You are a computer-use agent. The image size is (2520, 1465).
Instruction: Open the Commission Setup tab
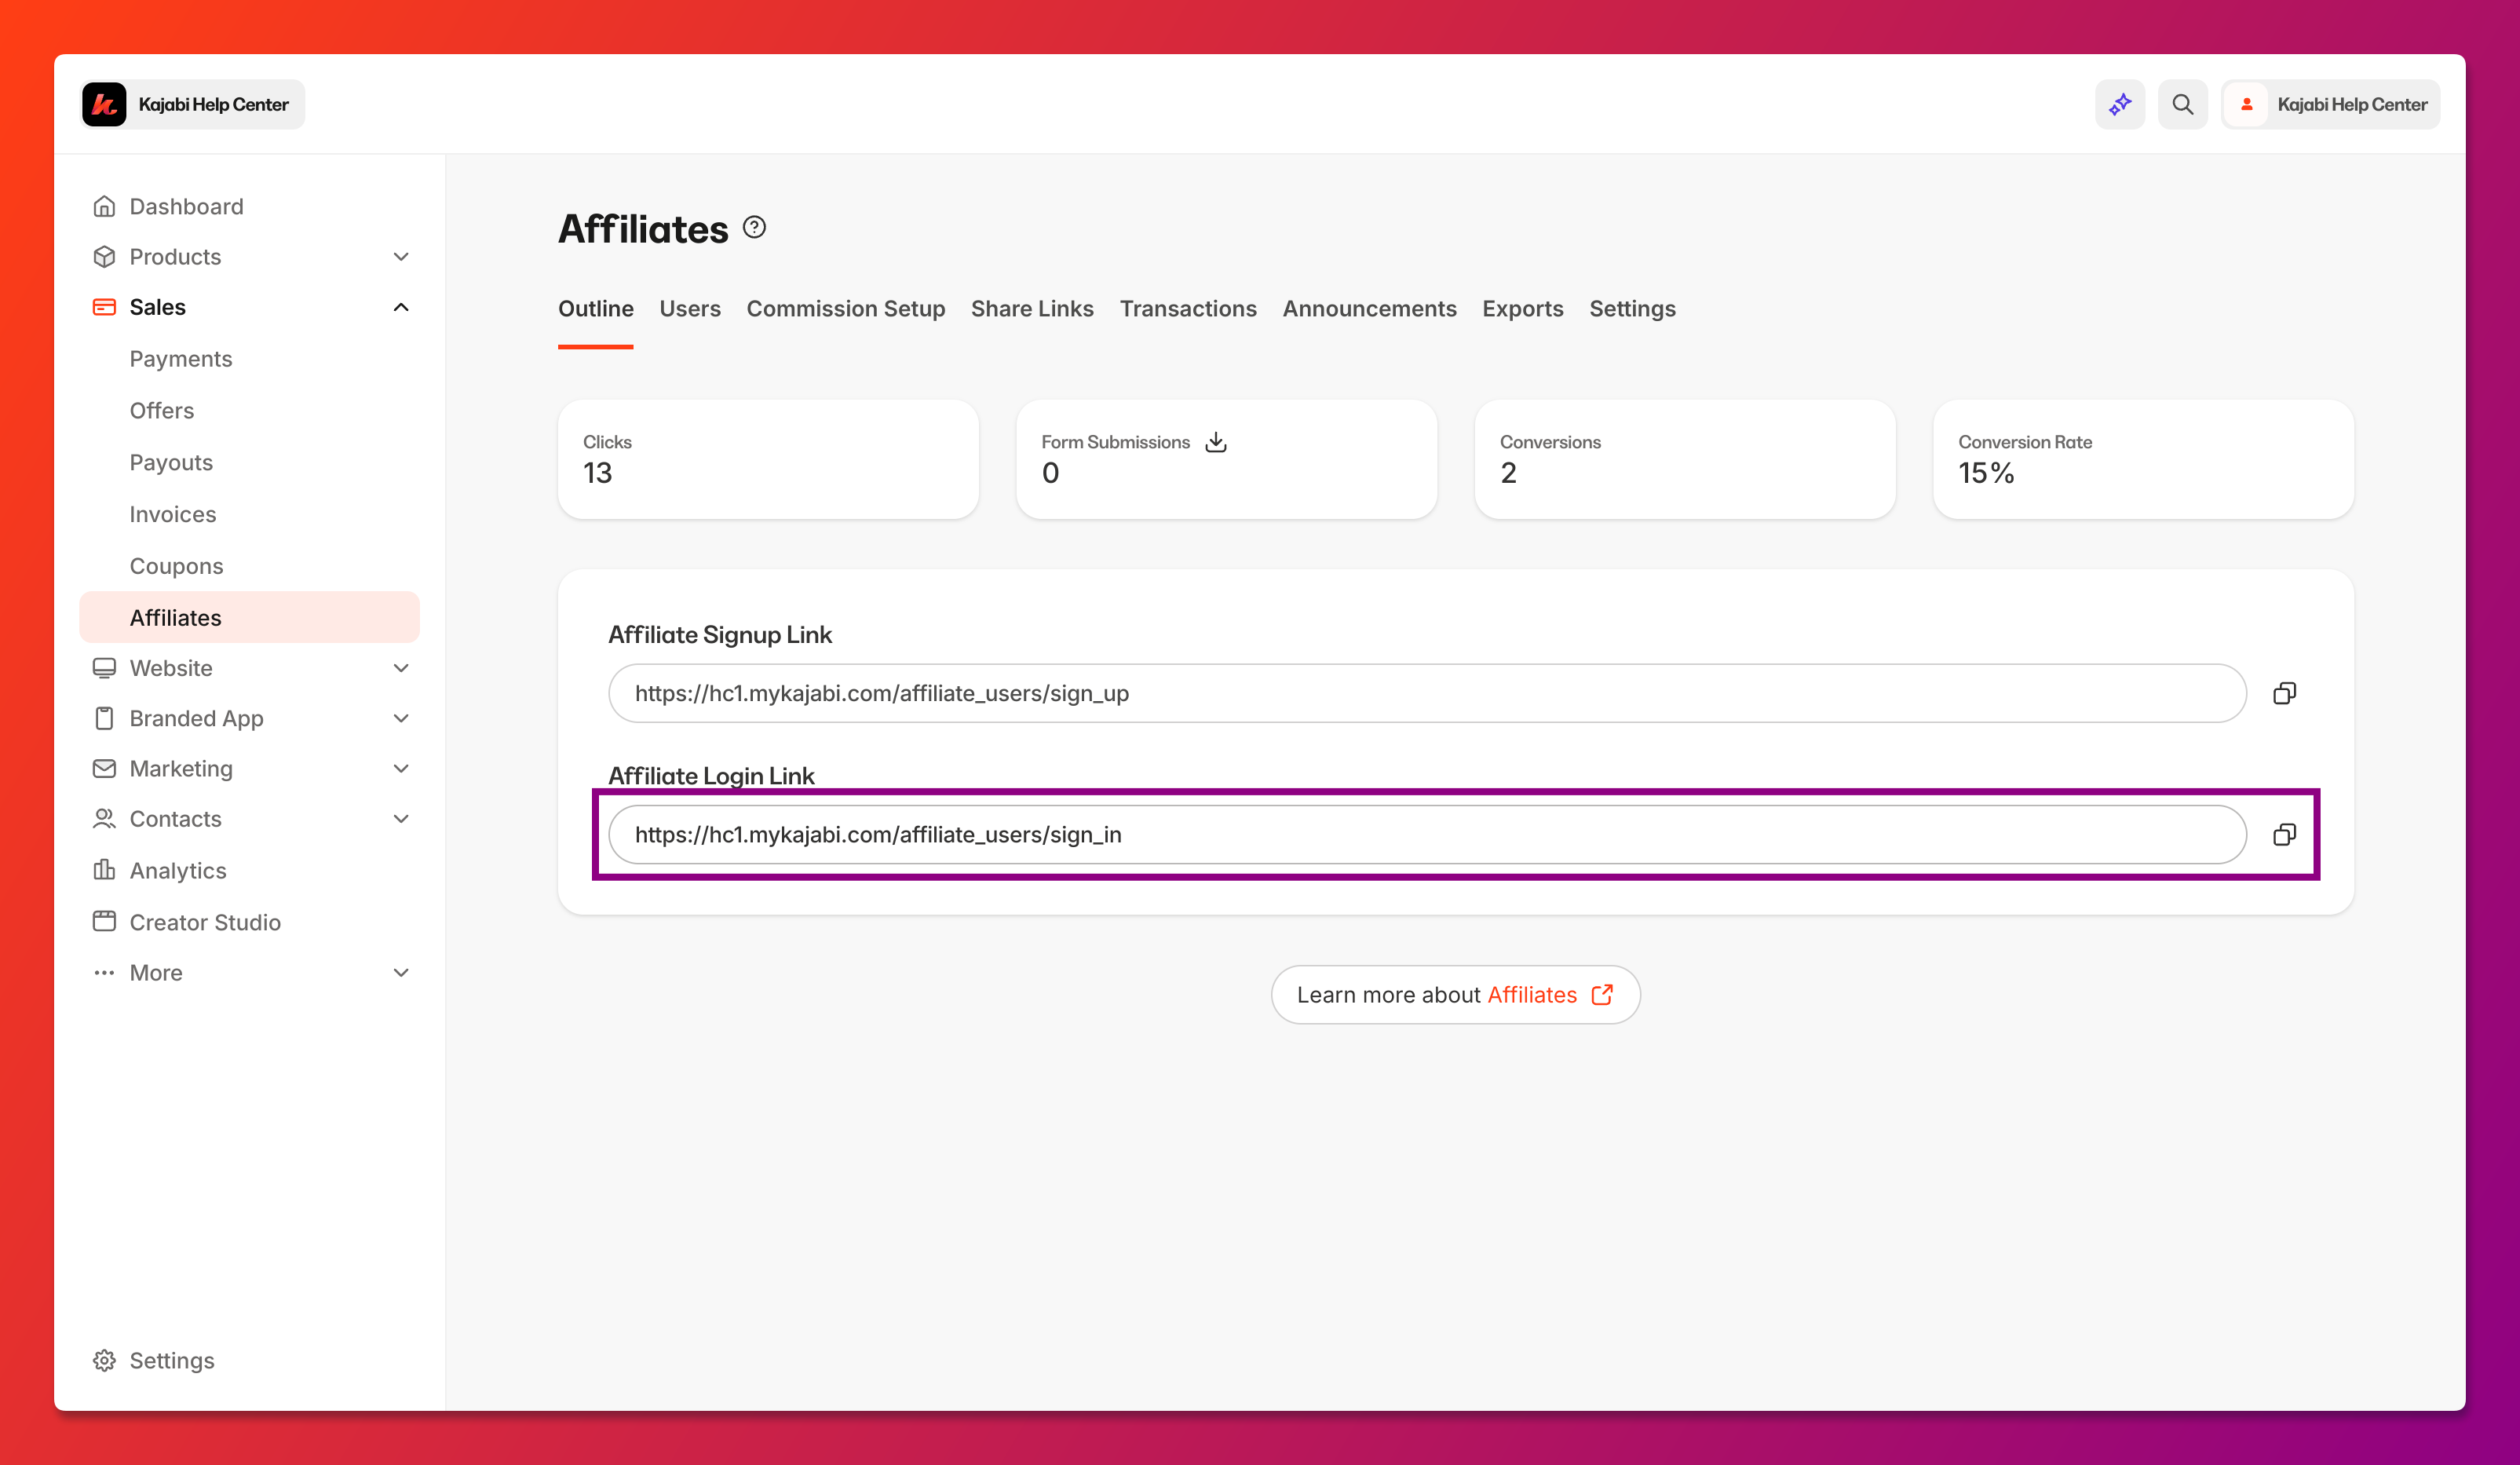(x=846, y=309)
